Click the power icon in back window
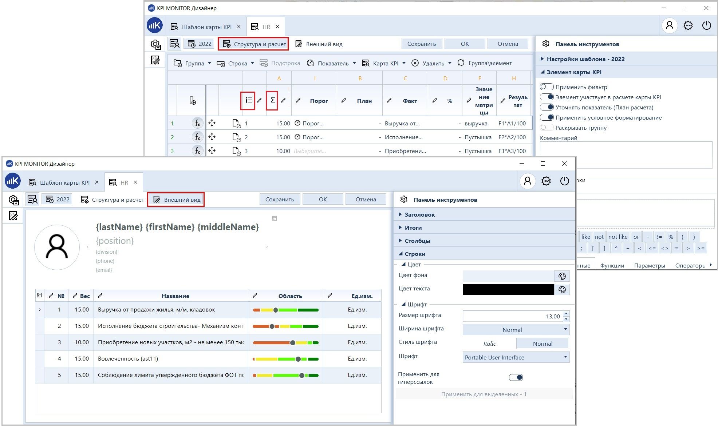 click(x=707, y=25)
